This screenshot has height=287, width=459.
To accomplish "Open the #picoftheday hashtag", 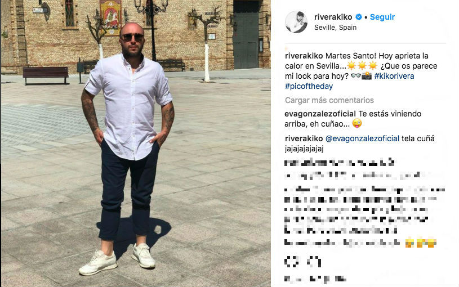I will pos(309,86).
